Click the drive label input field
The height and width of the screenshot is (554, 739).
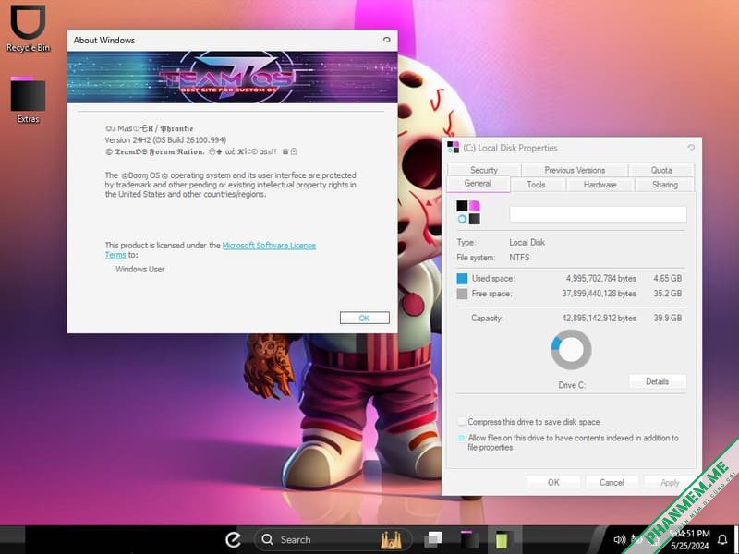tap(598, 214)
